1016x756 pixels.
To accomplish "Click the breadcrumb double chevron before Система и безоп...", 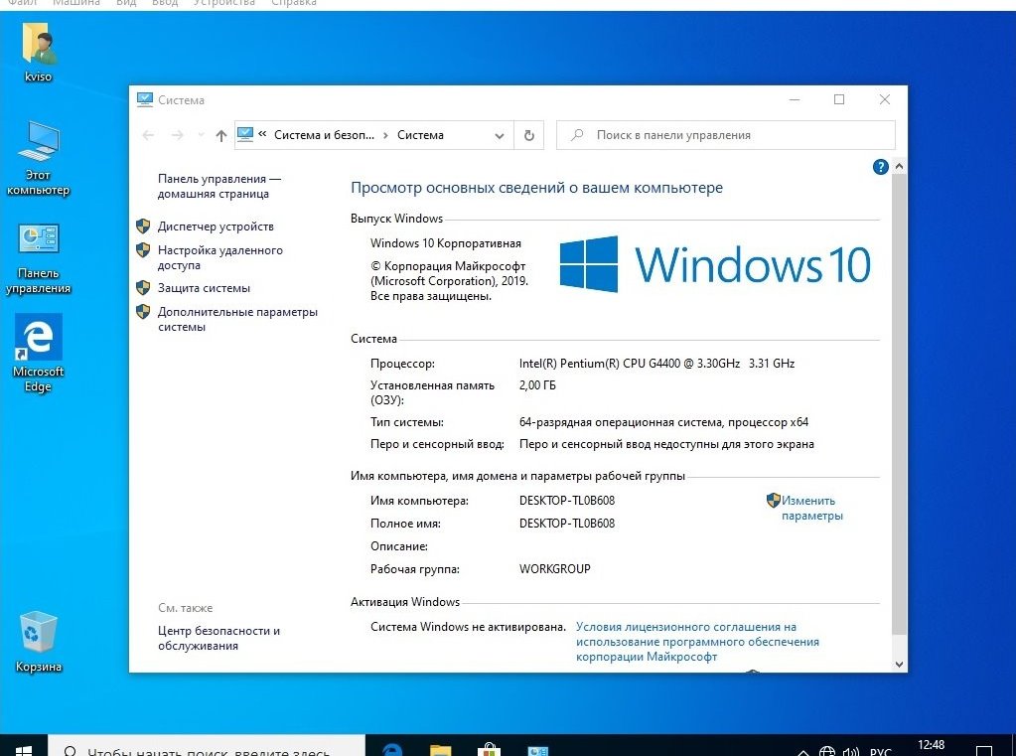I will tap(262, 134).
